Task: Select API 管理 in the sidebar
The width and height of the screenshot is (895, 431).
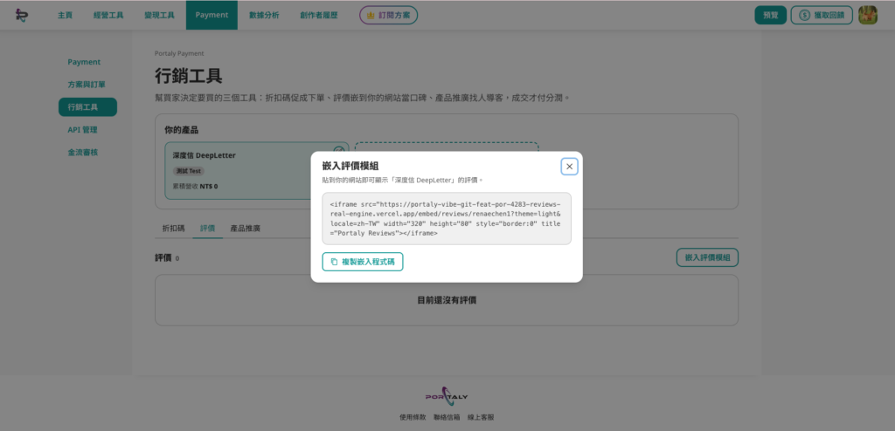Action: click(83, 130)
